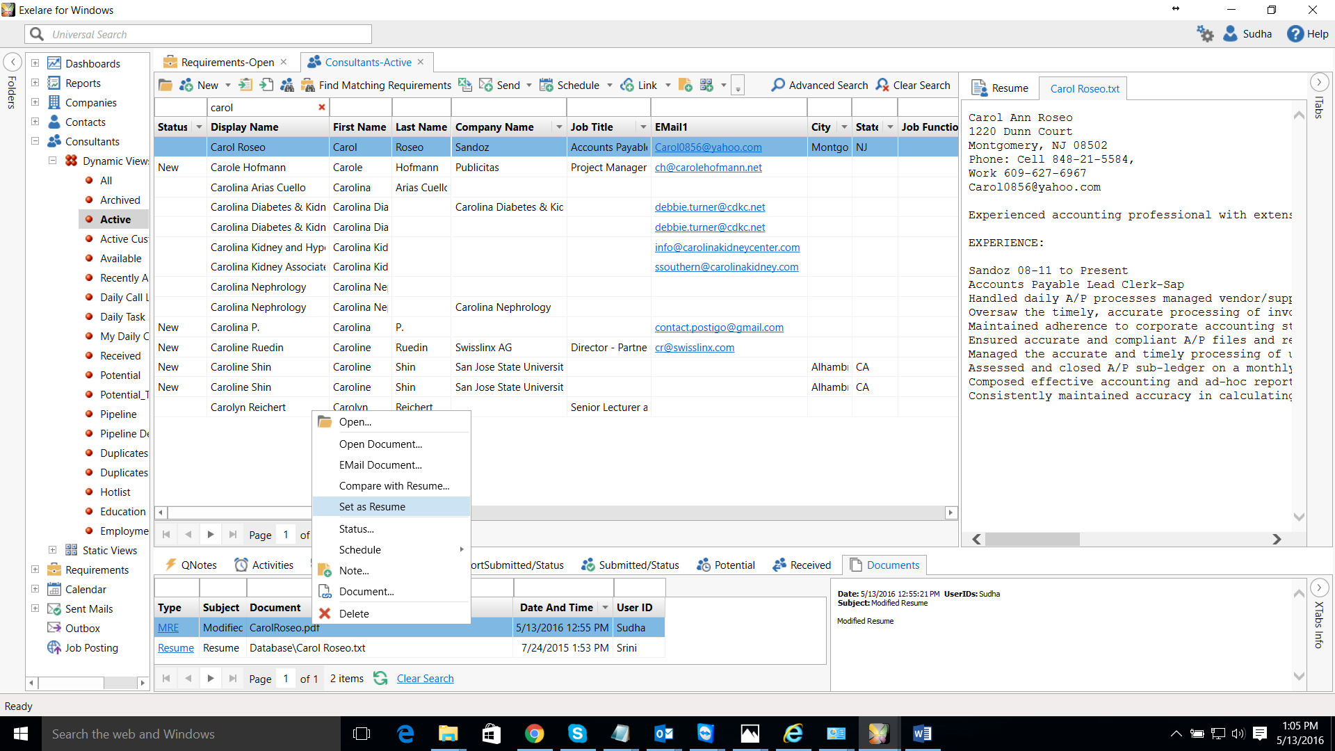Expand the Requirements folder node
Viewport: 1335px width, 751px height.
[x=35, y=570]
